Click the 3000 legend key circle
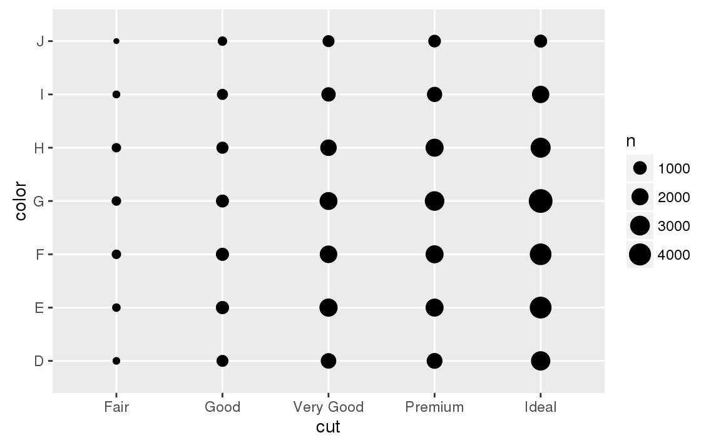721x445 pixels. [x=640, y=226]
